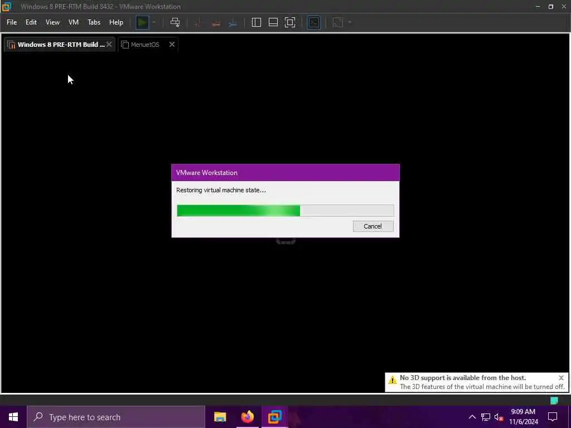Image resolution: width=571 pixels, height=428 pixels.
Task: Click the Windows 8 PRE-RTM tab paused icon
Action: click(x=11, y=45)
